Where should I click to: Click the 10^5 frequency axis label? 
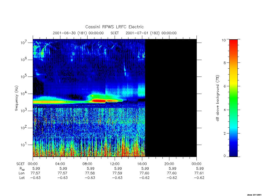pos(24,77)
